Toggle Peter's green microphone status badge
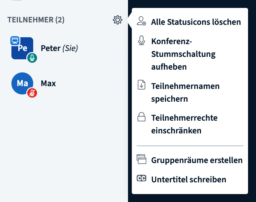 [32, 58]
